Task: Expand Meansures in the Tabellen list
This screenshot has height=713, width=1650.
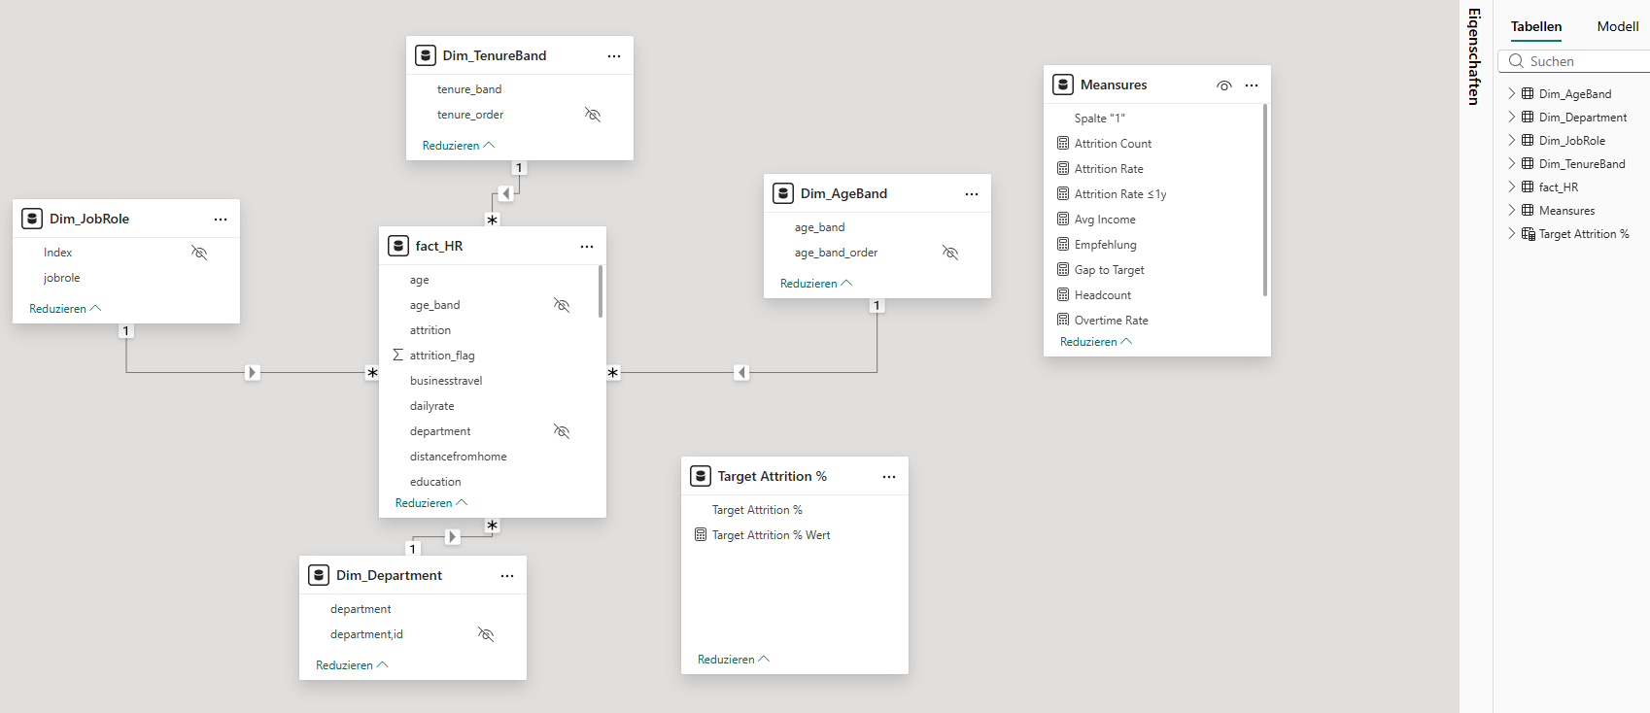Action: (1512, 211)
